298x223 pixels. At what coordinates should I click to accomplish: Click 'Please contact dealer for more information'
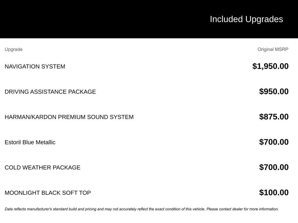click(242, 209)
